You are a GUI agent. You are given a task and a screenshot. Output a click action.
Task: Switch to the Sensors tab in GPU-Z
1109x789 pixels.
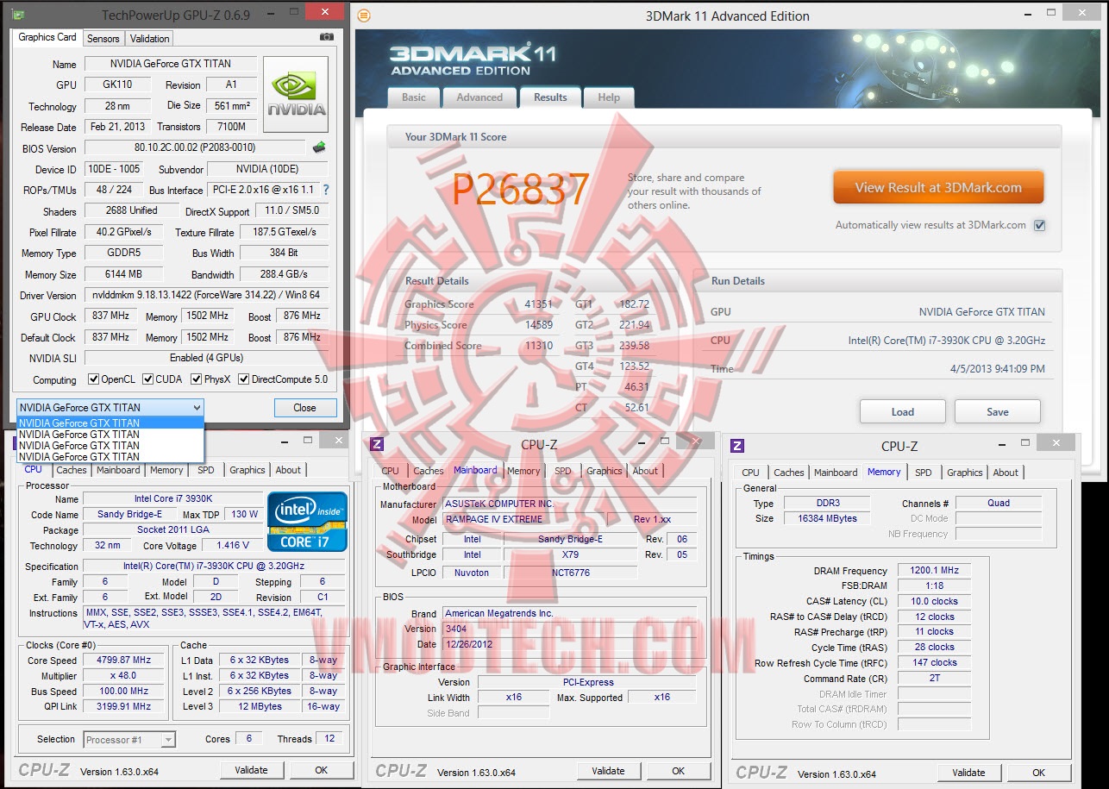103,39
